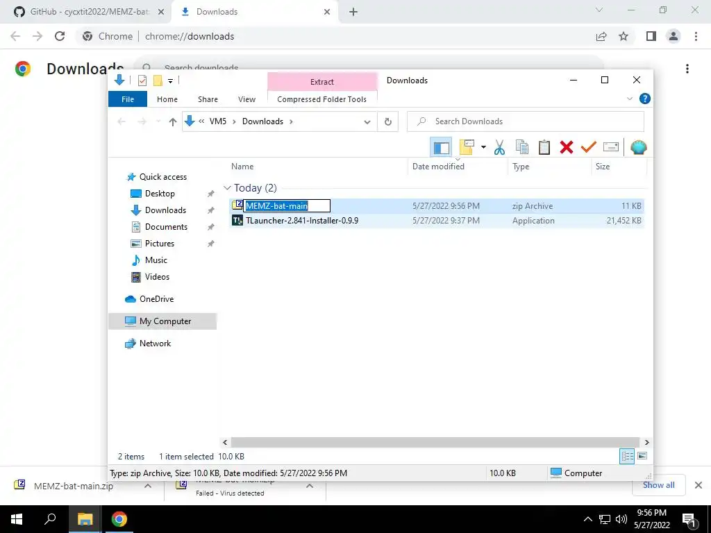711x533 pixels.
Task: Click the horizontal scrollbar in the file list
Action: [x=435, y=442]
